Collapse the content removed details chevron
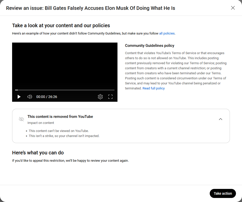The image size is (242, 202). pyautogui.click(x=221, y=119)
